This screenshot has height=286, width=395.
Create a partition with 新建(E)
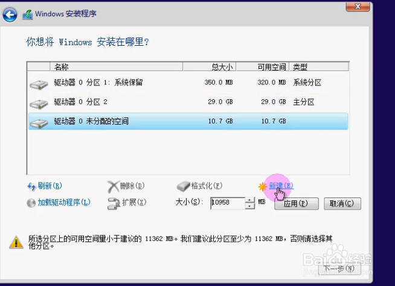(x=281, y=186)
